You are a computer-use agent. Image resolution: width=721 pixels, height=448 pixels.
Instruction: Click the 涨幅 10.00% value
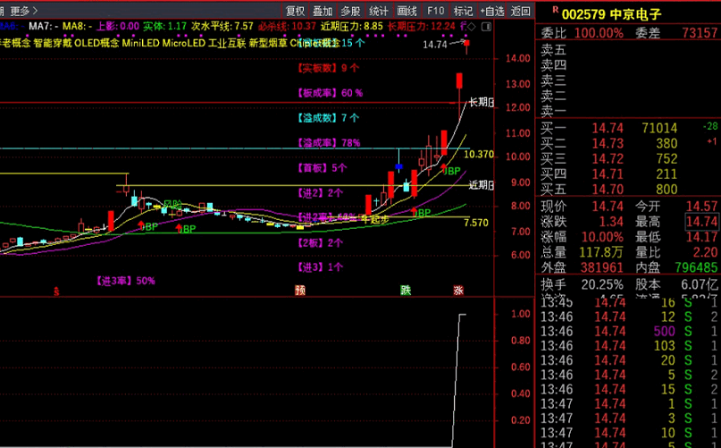(602, 237)
